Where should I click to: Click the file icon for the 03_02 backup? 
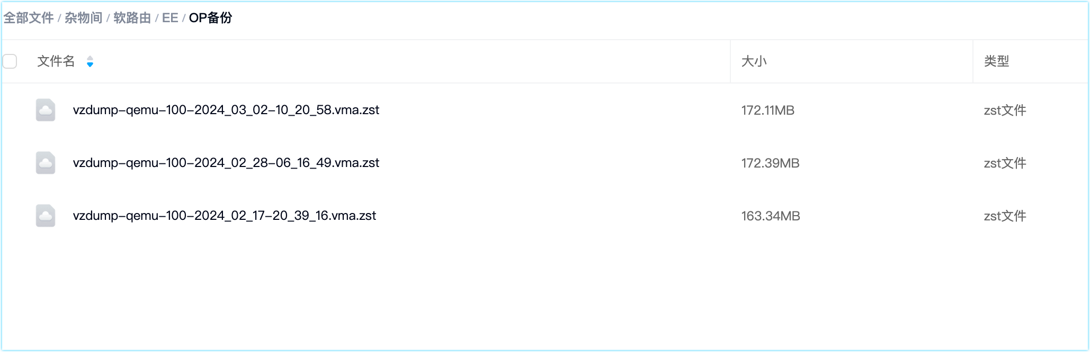pos(46,110)
